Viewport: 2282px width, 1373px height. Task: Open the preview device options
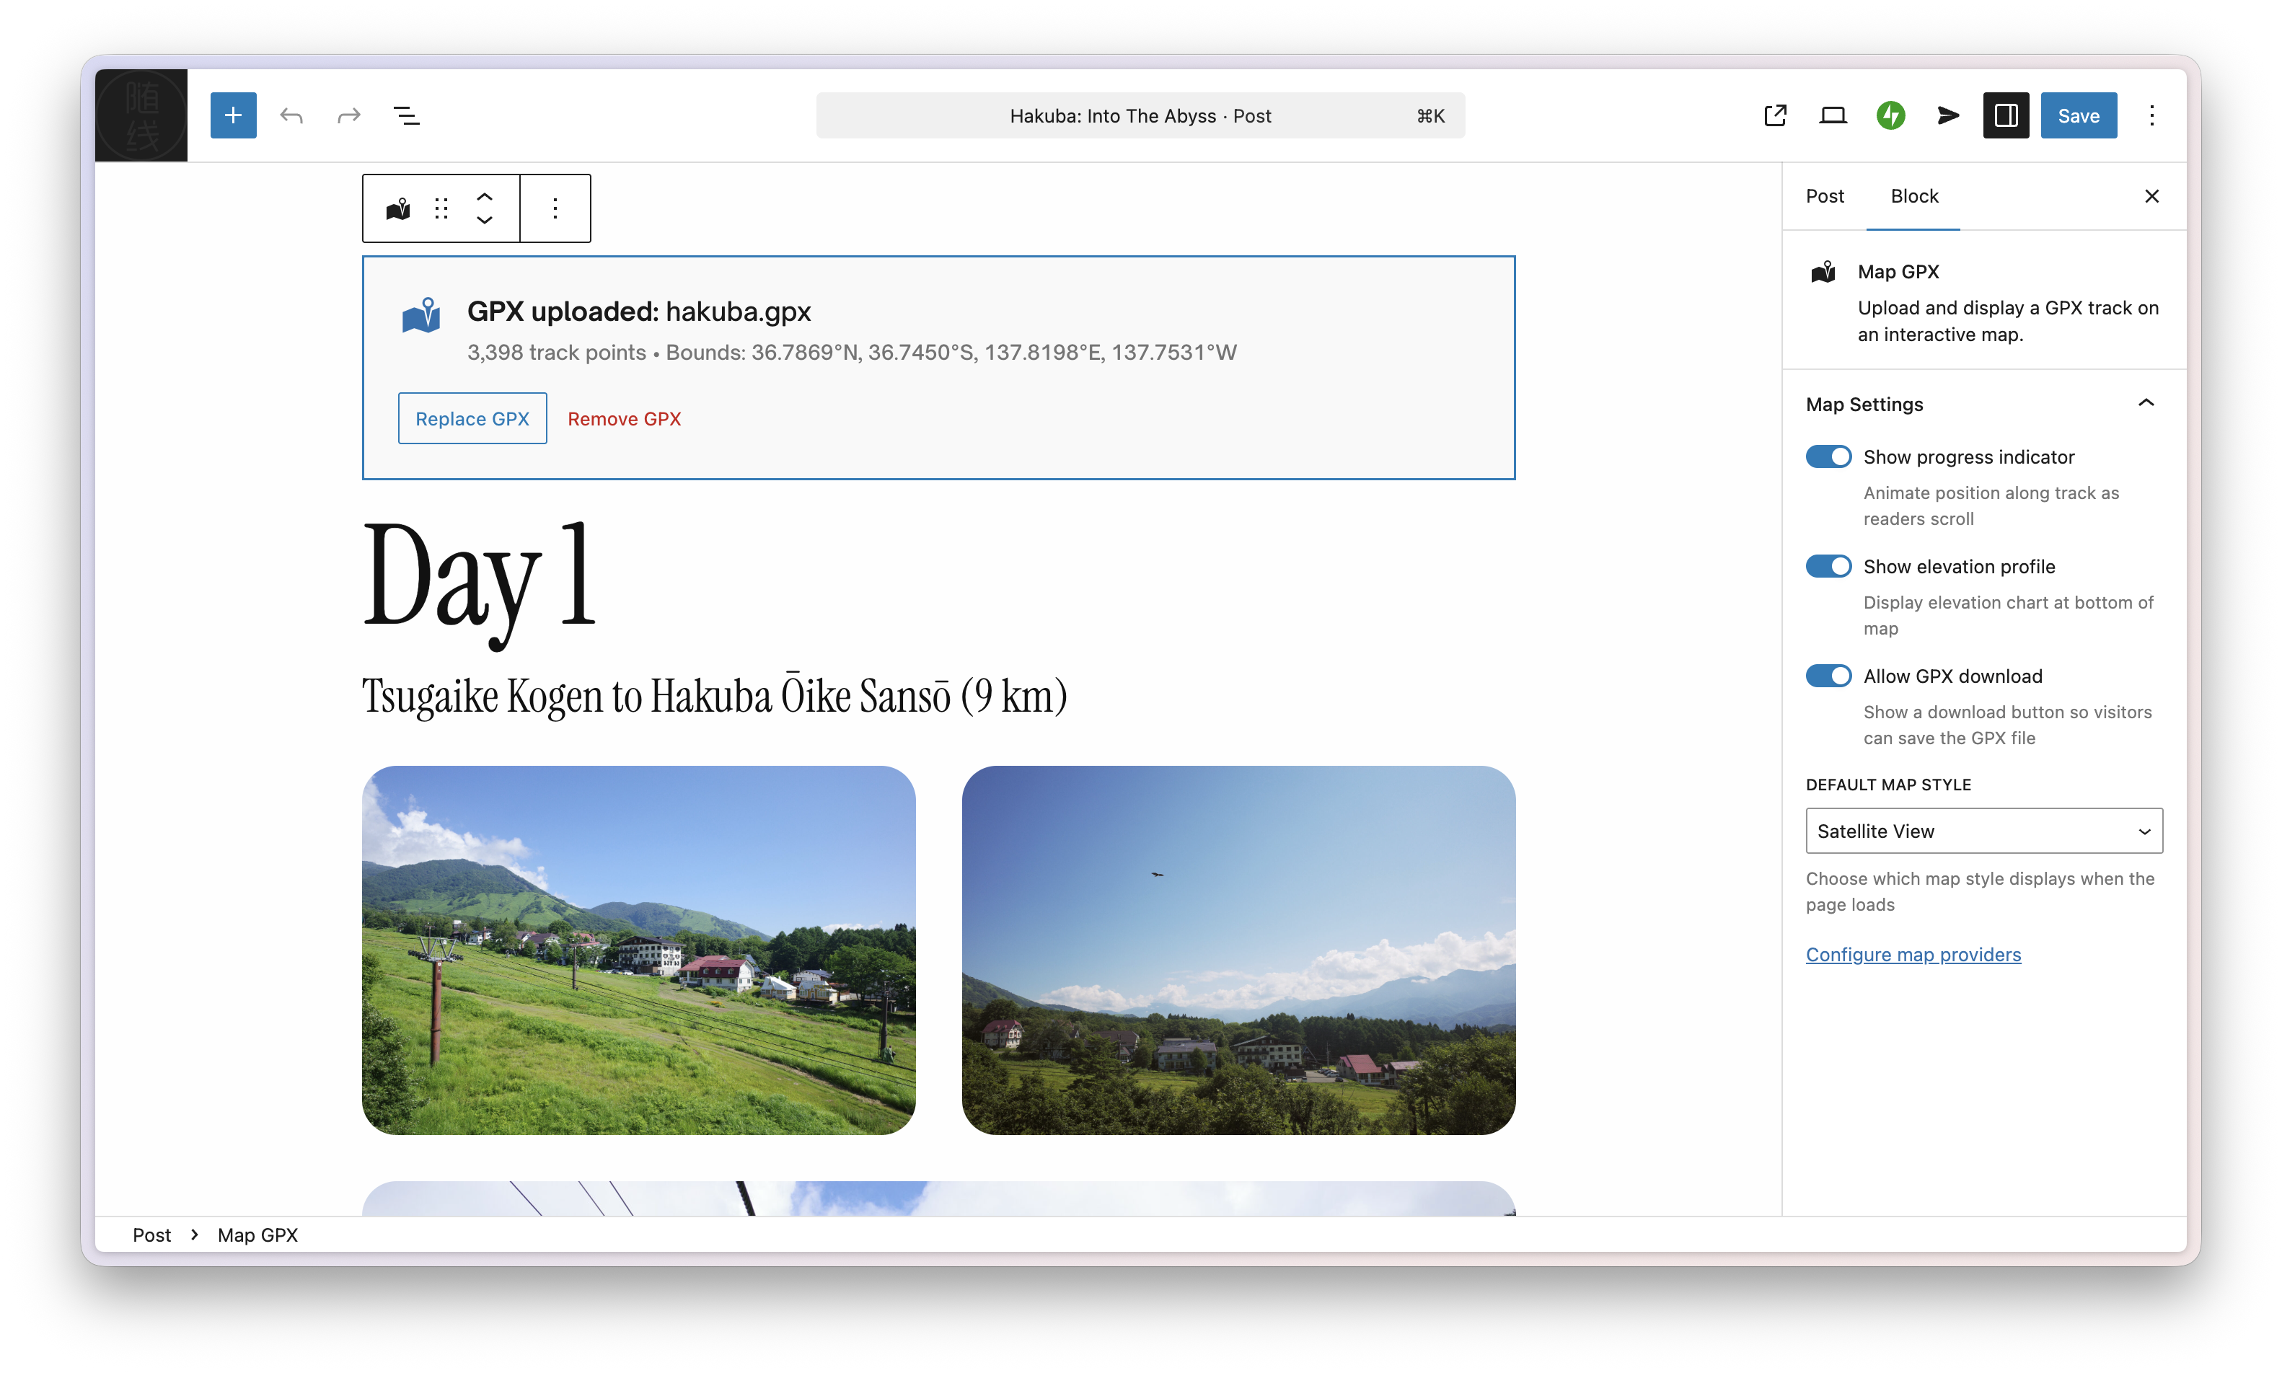click(1833, 115)
